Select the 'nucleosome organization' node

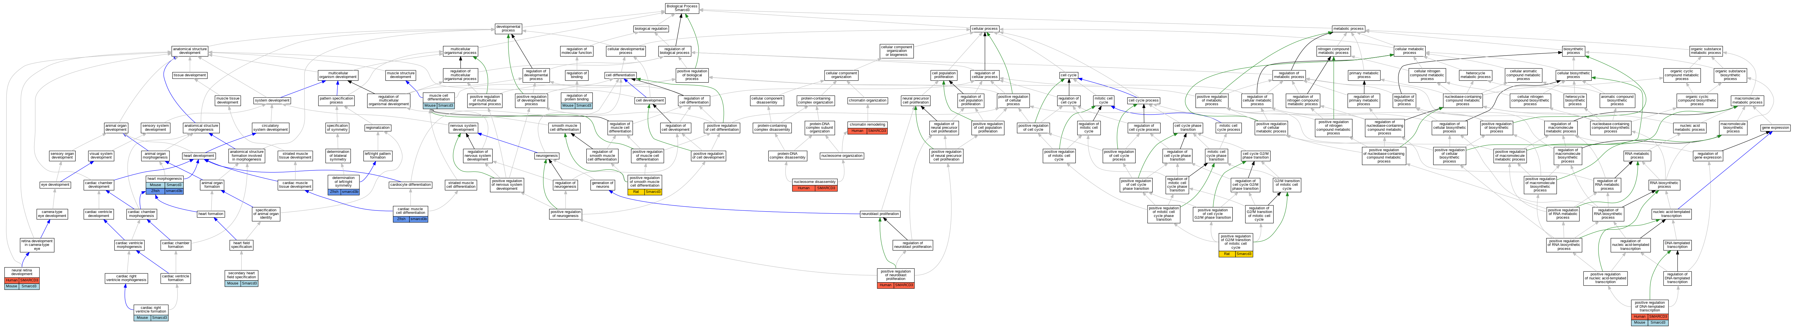(842, 156)
